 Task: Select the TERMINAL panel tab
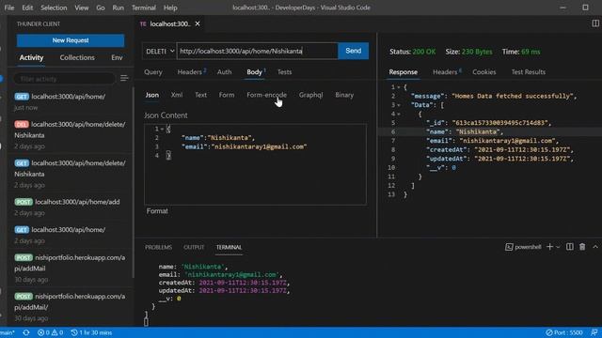pos(229,248)
